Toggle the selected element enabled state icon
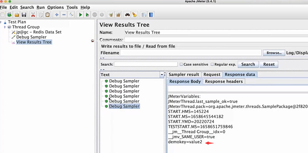Screen dimensions: 308x153 click(x=71, y=15)
